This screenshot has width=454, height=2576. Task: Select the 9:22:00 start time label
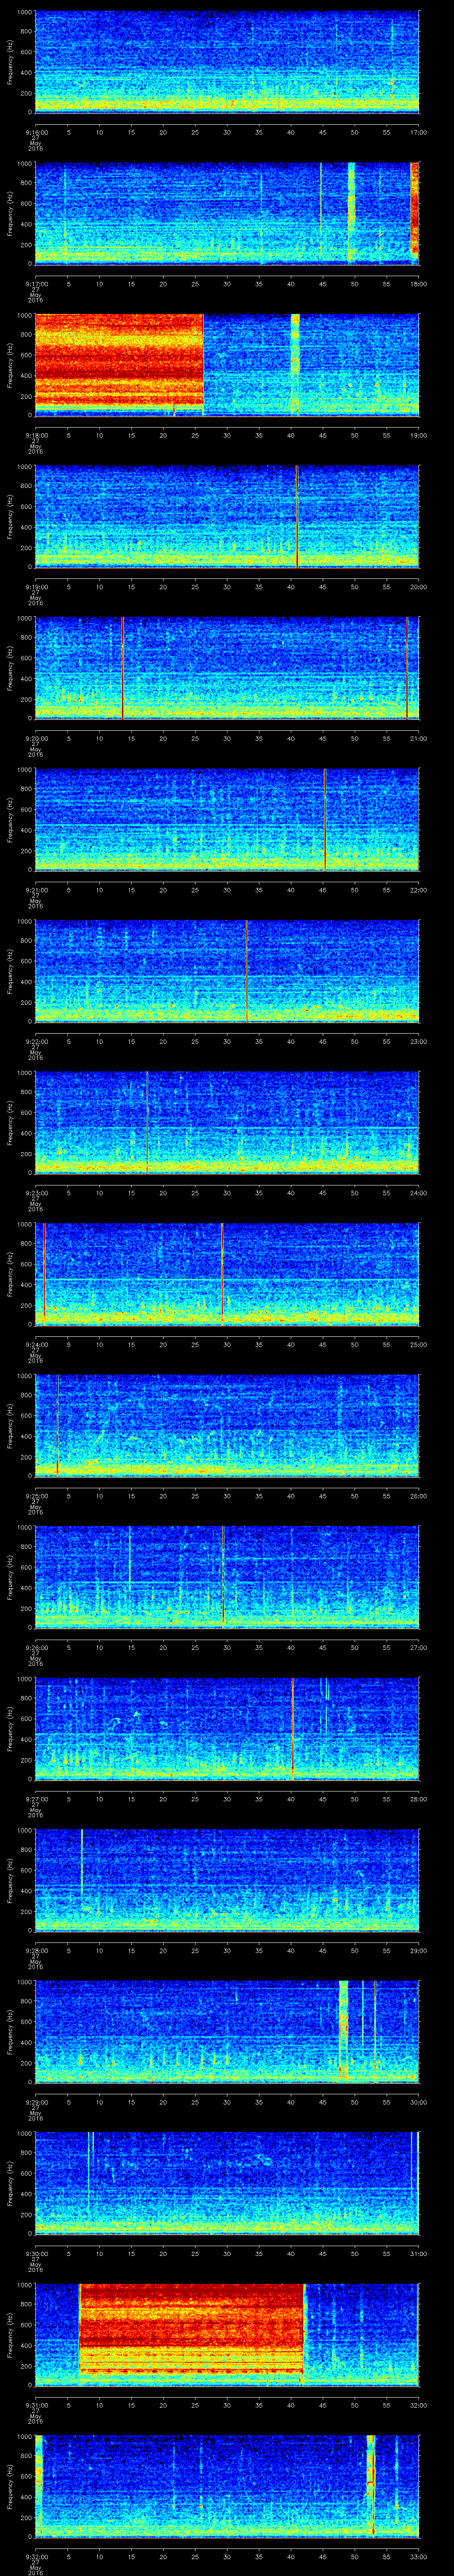tap(36, 1041)
